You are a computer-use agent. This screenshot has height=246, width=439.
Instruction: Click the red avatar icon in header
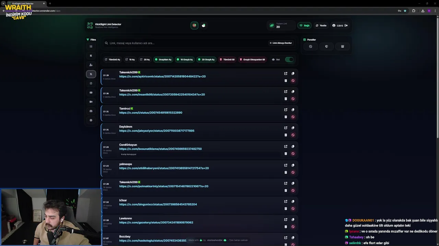[x=194, y=25]
